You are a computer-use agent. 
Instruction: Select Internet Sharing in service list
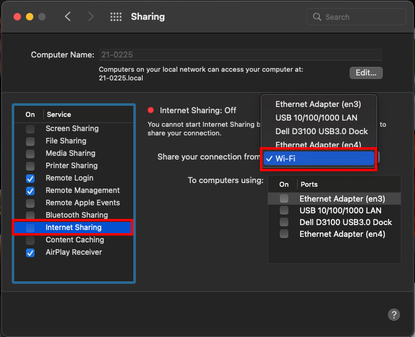tap(73, 228)
